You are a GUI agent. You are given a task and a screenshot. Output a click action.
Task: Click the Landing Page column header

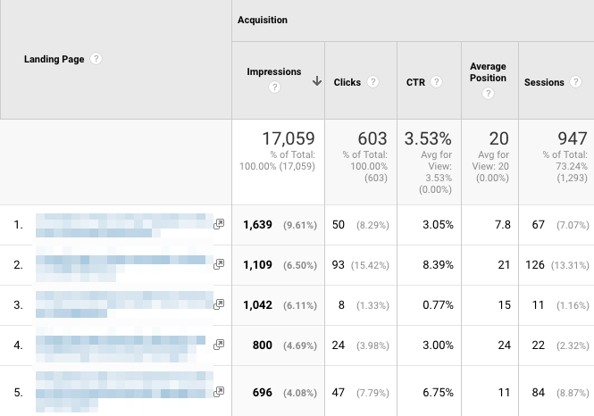click(54, 59)
